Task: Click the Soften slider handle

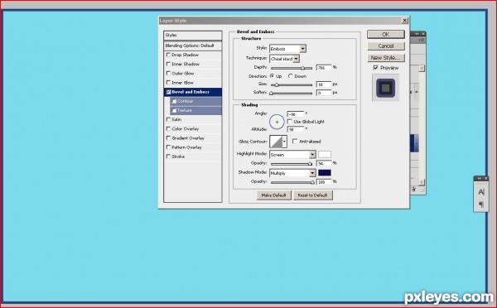Action: [272, 94]
